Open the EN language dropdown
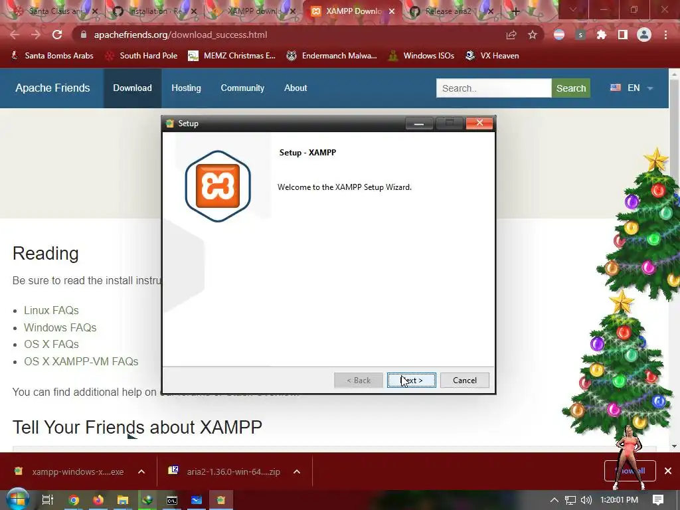680x510 pixels. point(632,88)
